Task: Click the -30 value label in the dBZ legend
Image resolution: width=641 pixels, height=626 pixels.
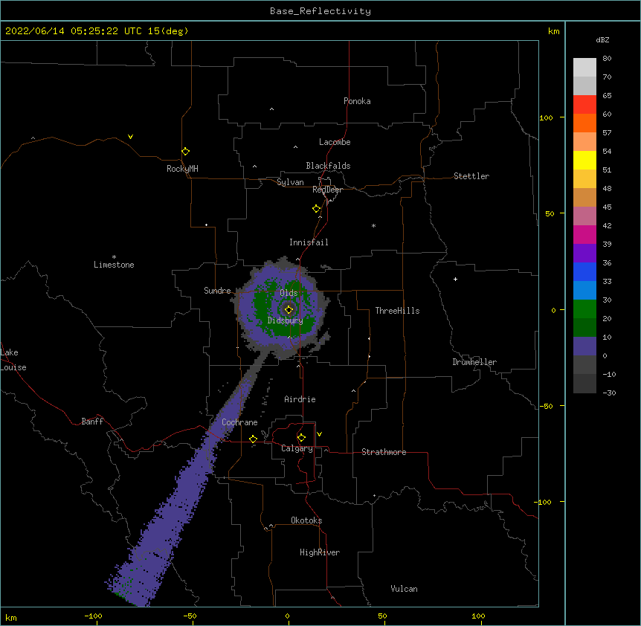Action: [x=609, y=393]
